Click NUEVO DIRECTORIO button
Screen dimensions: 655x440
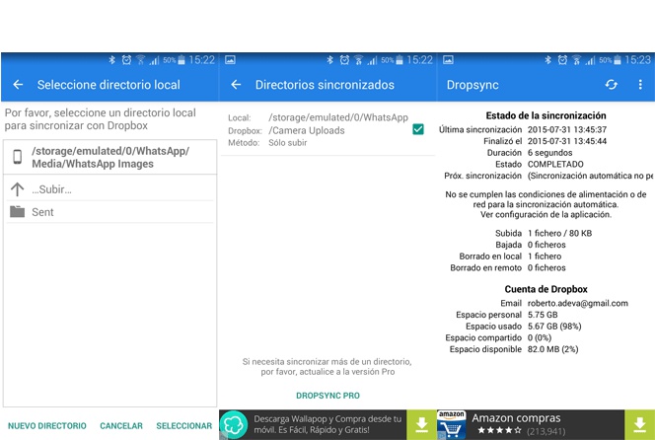click(x=47, y=426)
